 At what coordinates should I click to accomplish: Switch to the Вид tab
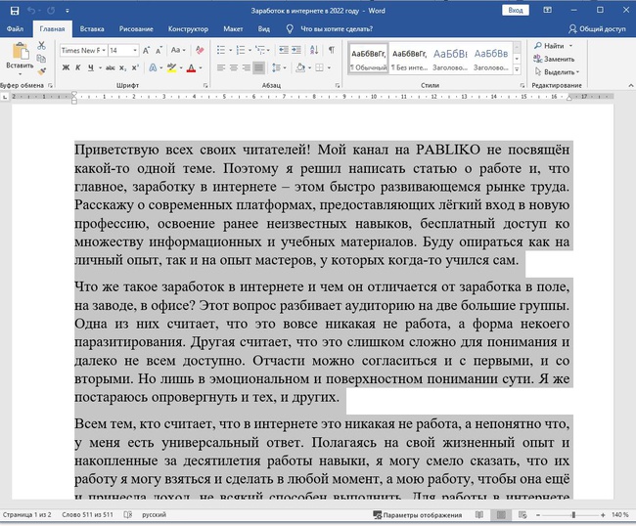pos(263,28)
